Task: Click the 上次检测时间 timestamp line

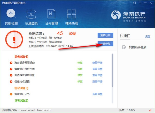Action: coord(51,46)
